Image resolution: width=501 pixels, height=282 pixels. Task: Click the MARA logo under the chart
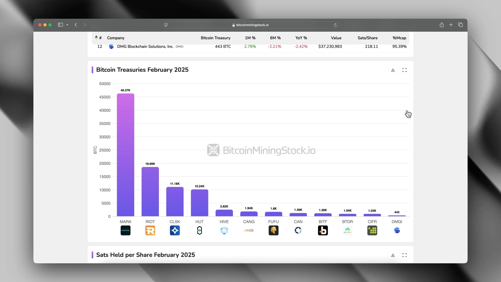pos(126,230)
